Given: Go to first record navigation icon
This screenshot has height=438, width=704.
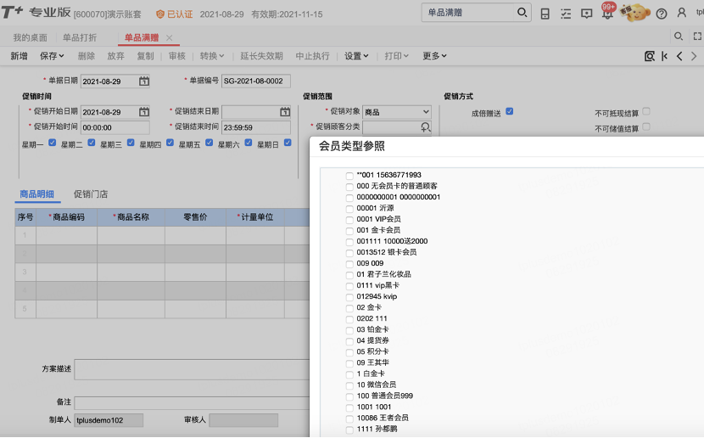Looking at the screenshot, I should (664, 56).
